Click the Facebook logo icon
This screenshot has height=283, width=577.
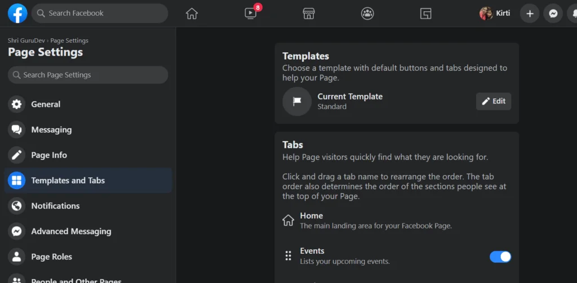coord(17,14)
